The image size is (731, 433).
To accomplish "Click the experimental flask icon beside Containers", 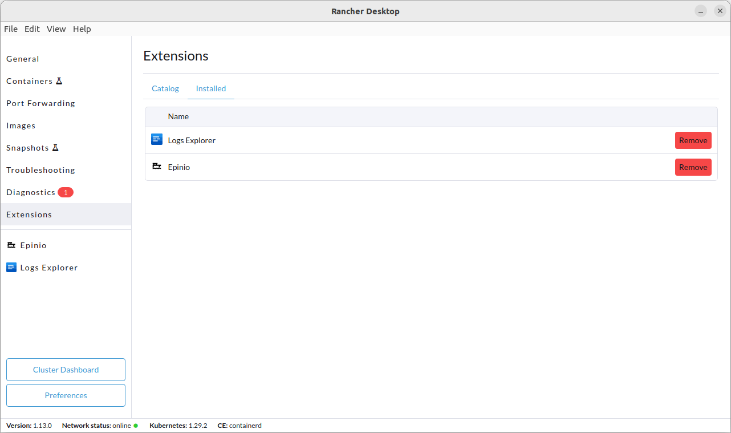I will pos(58,81).
